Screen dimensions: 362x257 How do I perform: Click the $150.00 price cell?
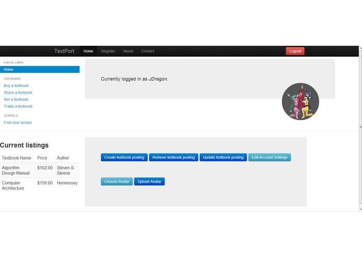pos(45,183)
